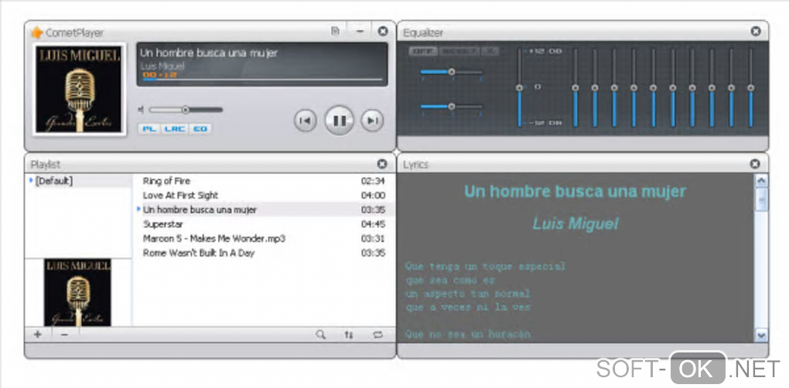The image size is (789, 388).
Task: Click the lyrics scrollbar thumb
Action: click(761, 199)
